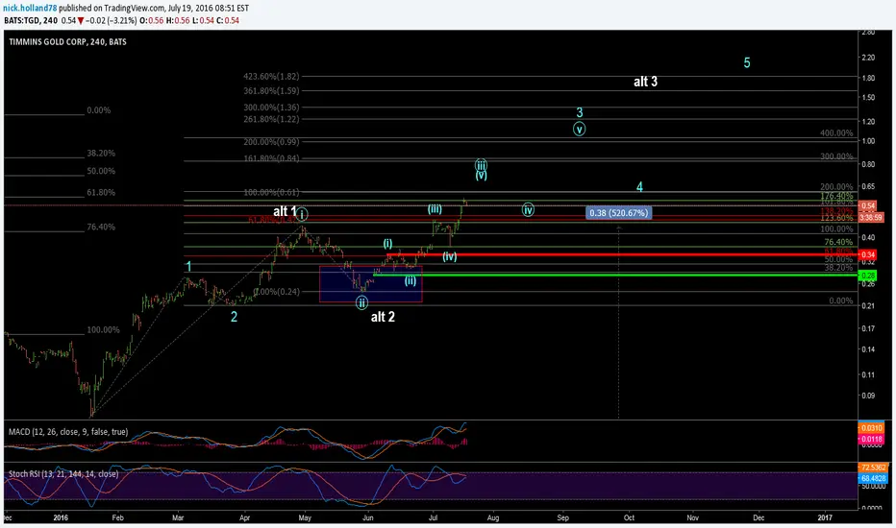This screenshot has height=528, width=896.
Task: Select the cyan wave '4' label
Action: (x=639, y=186)
